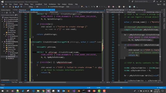Image resolution: width=166 pixels, height=93 pixels.
Task: Click the Navigate Backward toolbar icon
Action: pos(3,7)
